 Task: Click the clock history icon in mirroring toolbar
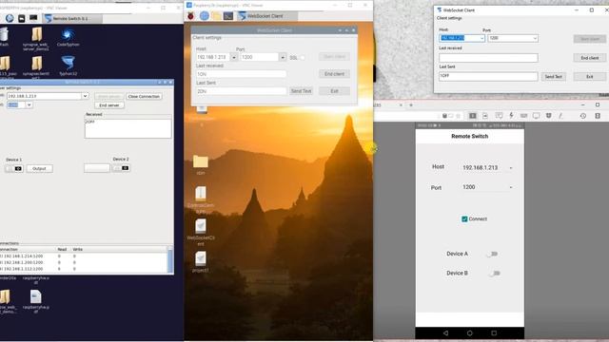point(583,116)
